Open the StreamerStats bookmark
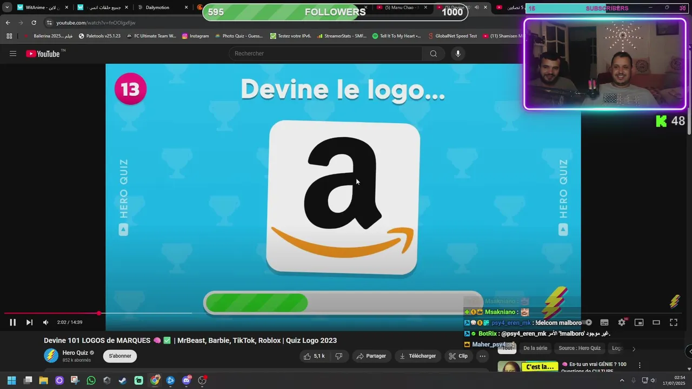Screen dimensions: 692x389 click(x=341, y=36)
